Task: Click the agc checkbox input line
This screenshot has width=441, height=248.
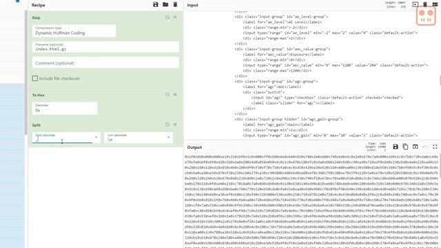Action: click(x=327, y=98)
